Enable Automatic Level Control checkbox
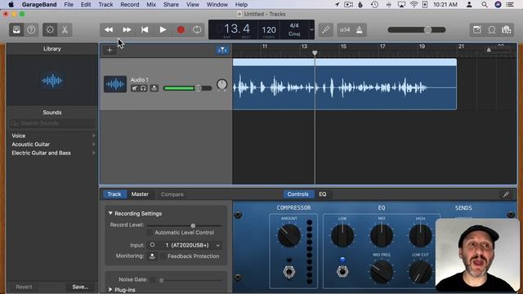Image resolution: width=523 pixels, height=294 pixels. coord(150,232)
